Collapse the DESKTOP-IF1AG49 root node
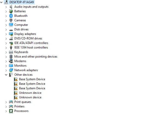This screenshot has height=114, width=166. (x=2, y=2)
